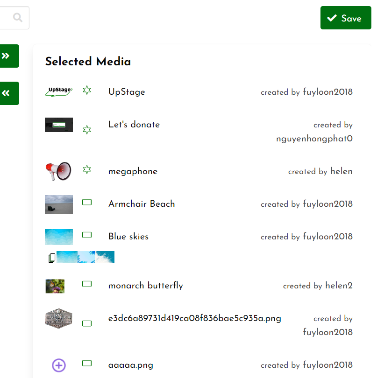
Task: Select the star icon beside megaphone
Action: (87, 169)
